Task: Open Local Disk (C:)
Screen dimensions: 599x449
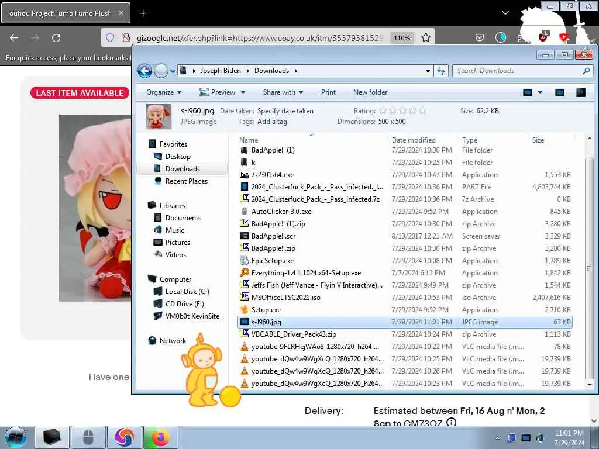Action: (x=187, y=292)
